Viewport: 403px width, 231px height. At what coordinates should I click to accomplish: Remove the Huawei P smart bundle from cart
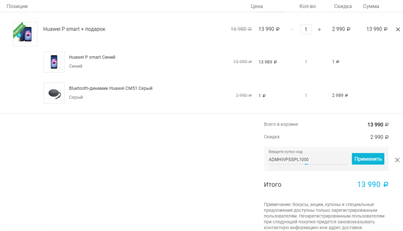click(x=398, y=29)
